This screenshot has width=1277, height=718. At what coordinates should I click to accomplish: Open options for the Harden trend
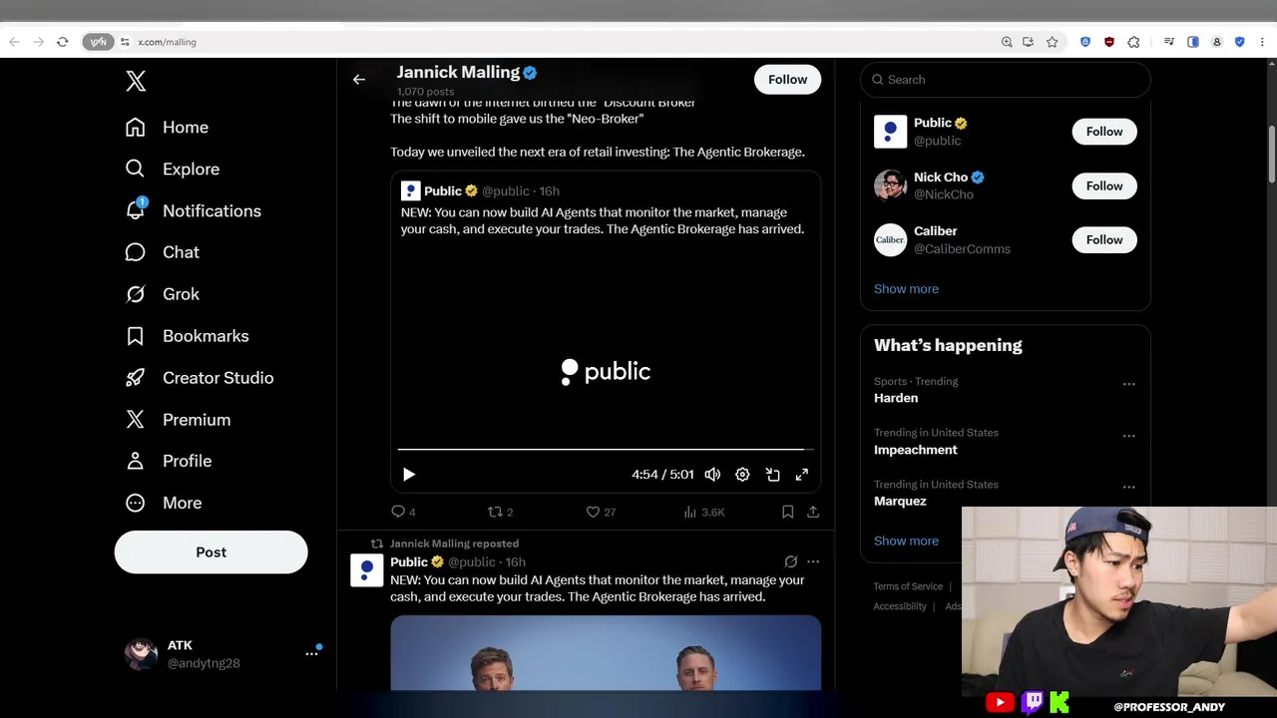1128,384
